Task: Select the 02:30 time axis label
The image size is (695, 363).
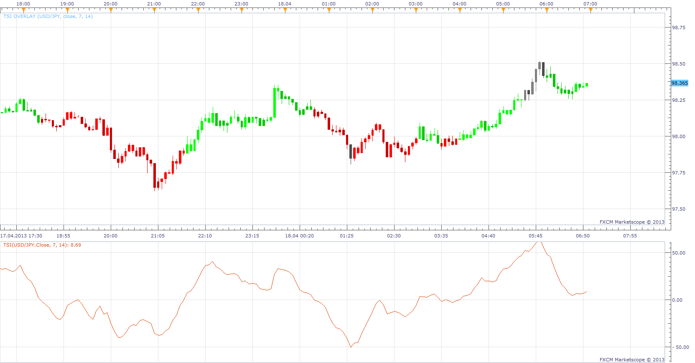Action: 394,236
